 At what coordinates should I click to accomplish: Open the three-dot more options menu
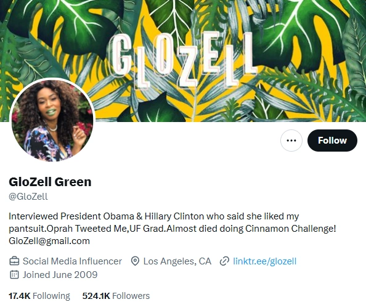[x=291, y=141]
